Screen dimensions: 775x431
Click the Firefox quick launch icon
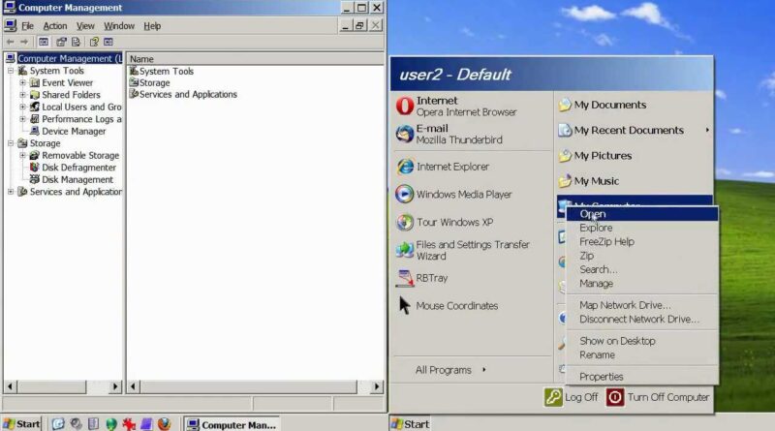(x=164, y=423)
